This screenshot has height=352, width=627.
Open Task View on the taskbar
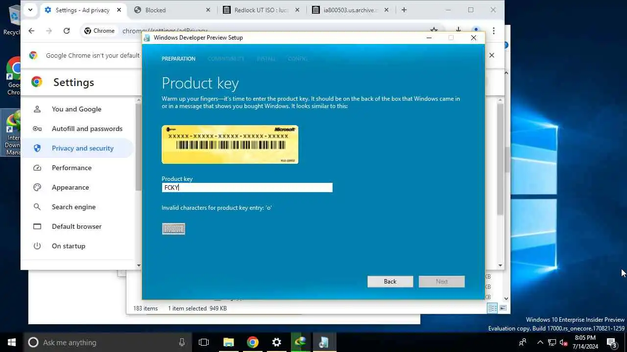click(204, 342)
